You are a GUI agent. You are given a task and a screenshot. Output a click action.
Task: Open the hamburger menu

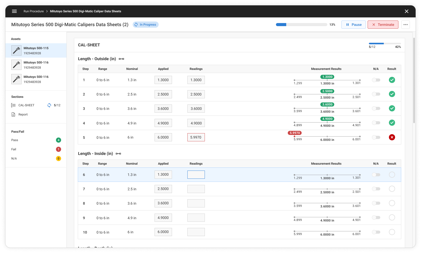(x=14, y=11)
